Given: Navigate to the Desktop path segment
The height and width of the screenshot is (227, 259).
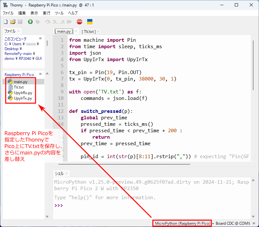Looking at the screenshot, I should pos(11,49).
